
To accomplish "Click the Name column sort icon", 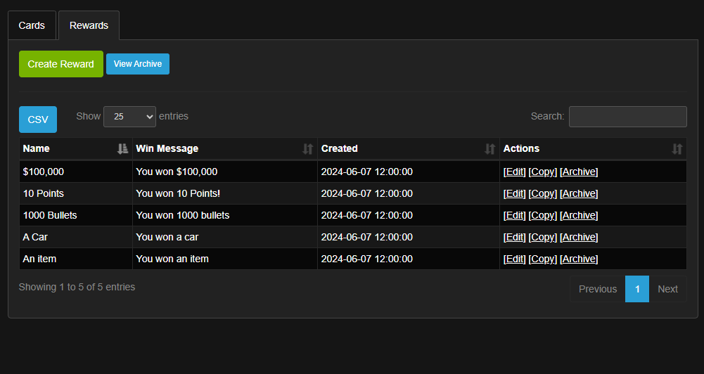I will (122, 149).
